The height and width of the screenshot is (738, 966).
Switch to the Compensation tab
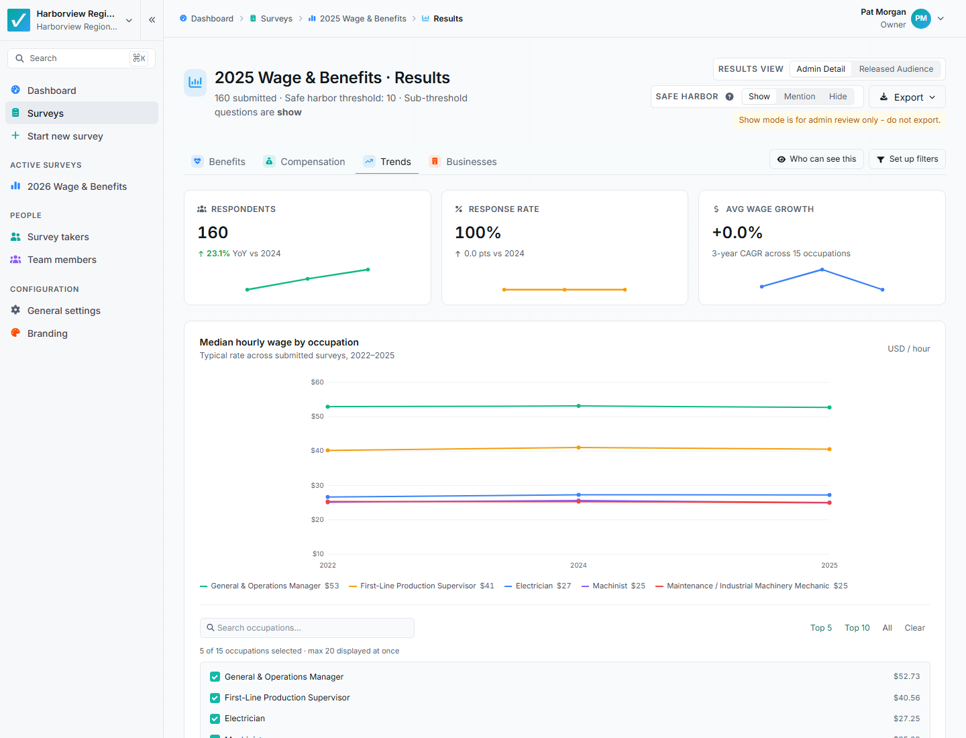305,162
